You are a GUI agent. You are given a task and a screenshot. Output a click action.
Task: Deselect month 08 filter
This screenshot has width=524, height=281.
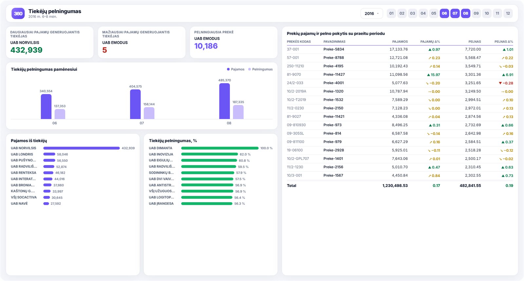click(x=466, y=13)
